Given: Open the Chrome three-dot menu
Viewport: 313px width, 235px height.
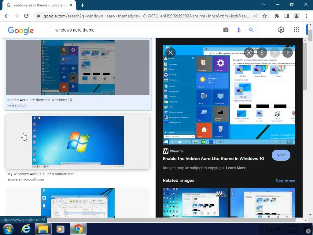Looking at the screenshot, I should point(306,16).
